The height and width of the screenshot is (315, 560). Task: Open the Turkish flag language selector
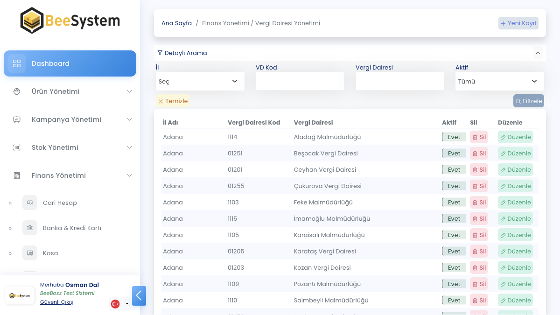coord(119,304)
